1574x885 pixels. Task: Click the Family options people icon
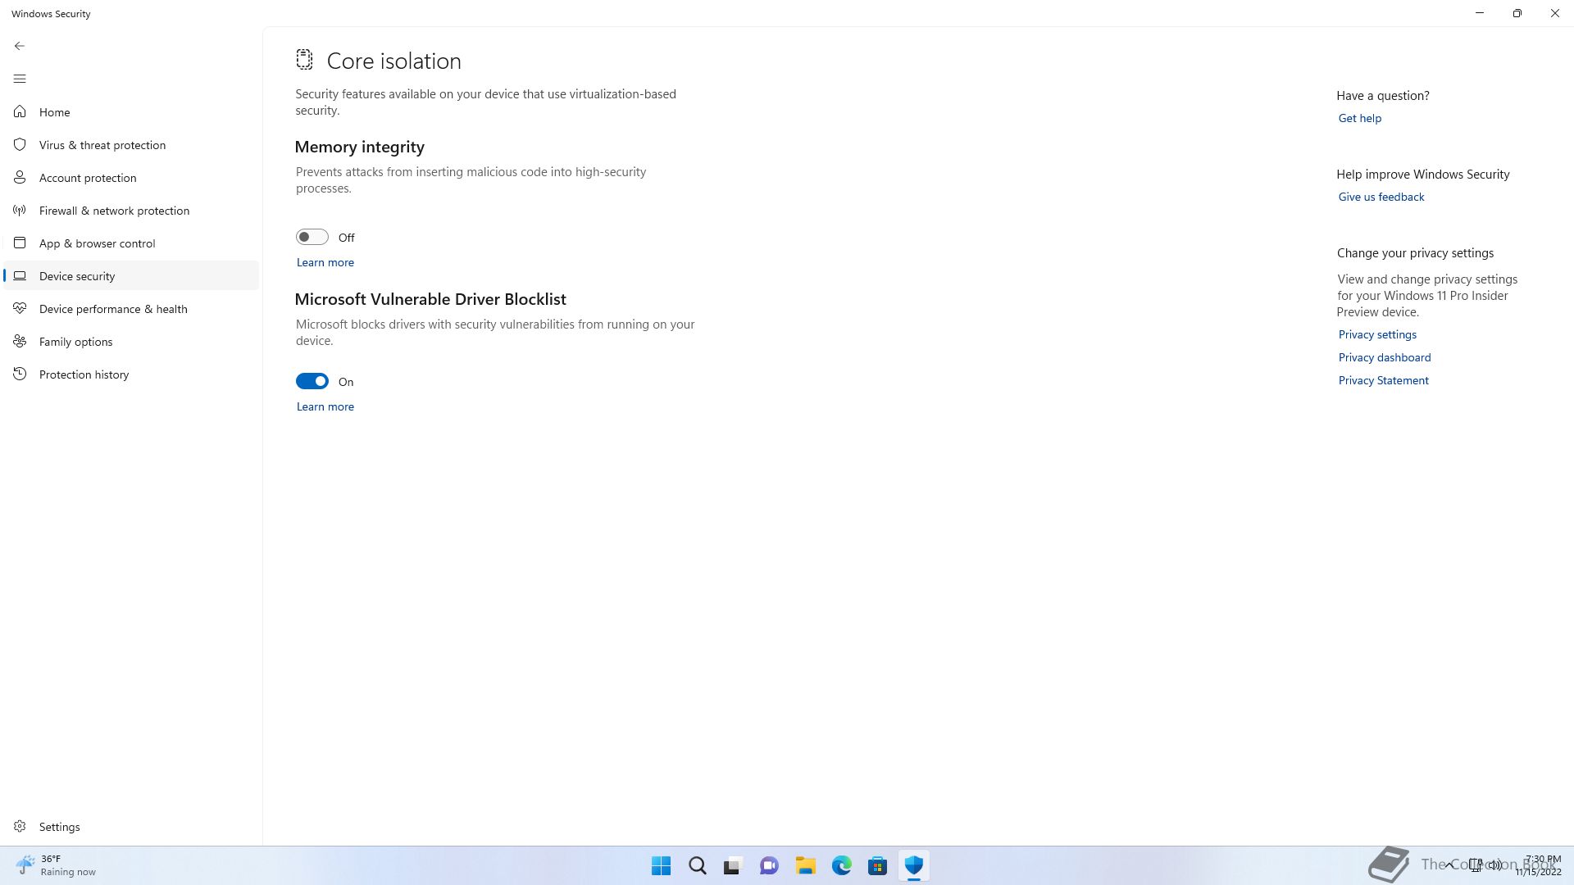pos(20,341)
